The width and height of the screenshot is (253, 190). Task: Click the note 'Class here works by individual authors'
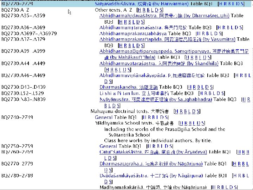[158, 140]
